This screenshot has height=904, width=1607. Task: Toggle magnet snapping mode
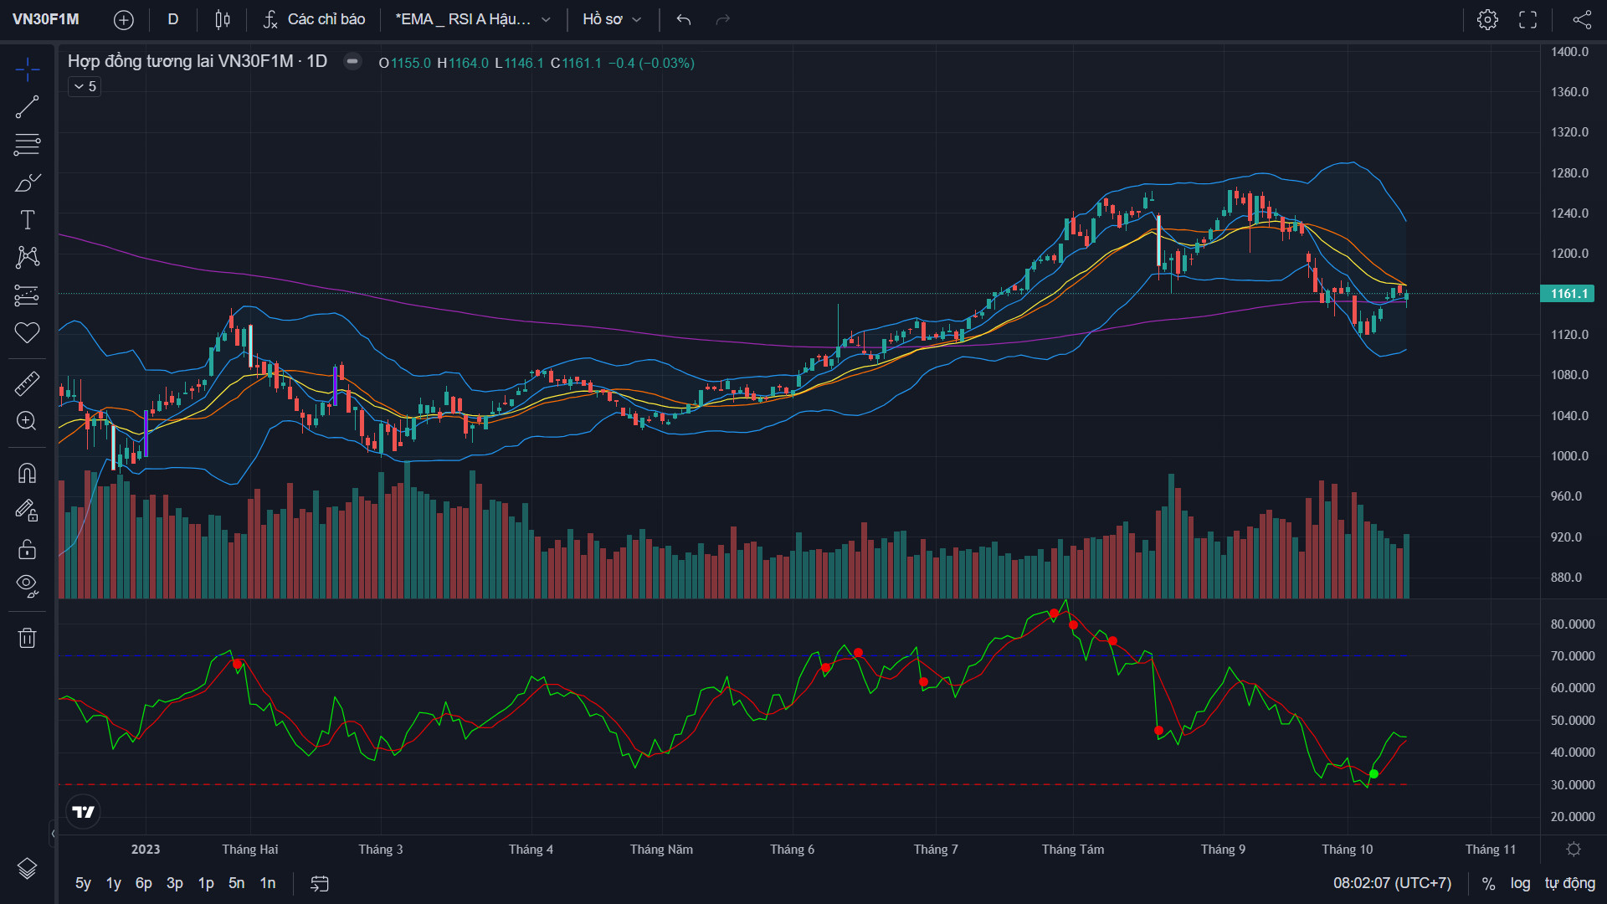click(x=27, y=473)
